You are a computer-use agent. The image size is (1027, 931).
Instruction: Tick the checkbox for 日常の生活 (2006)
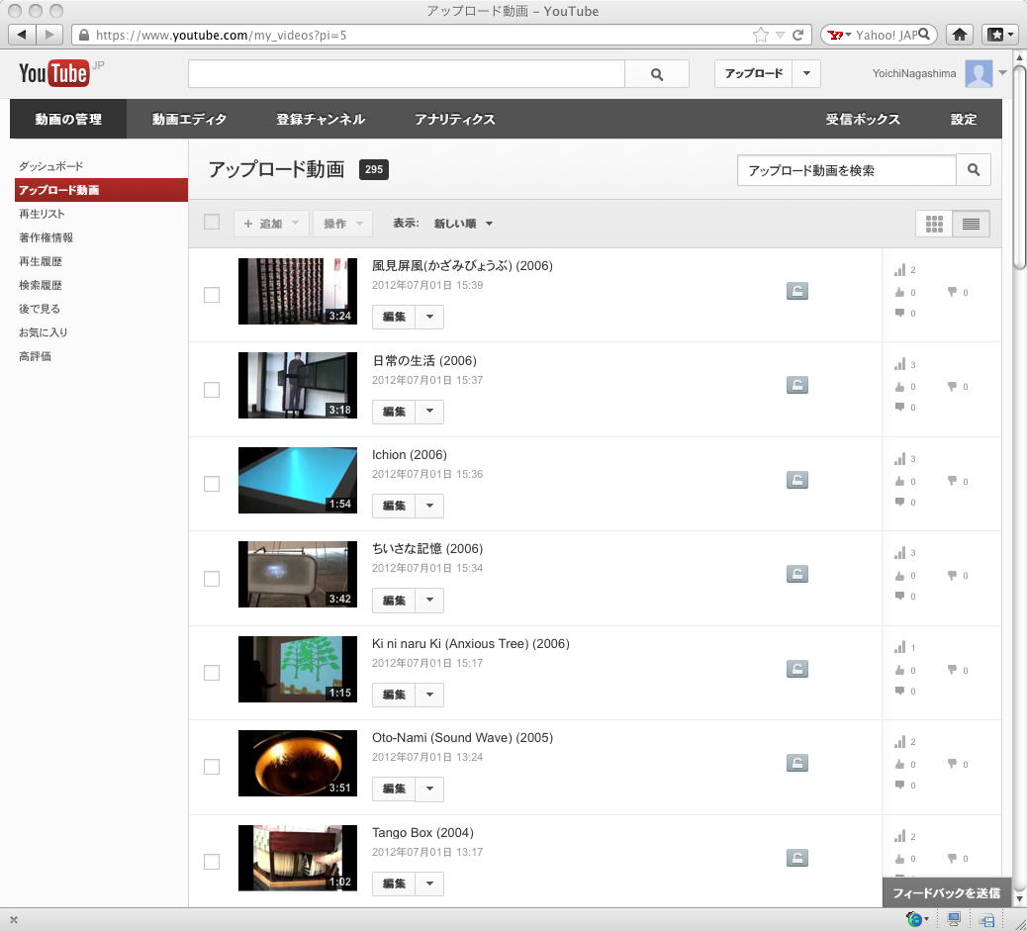click(212, 390)
